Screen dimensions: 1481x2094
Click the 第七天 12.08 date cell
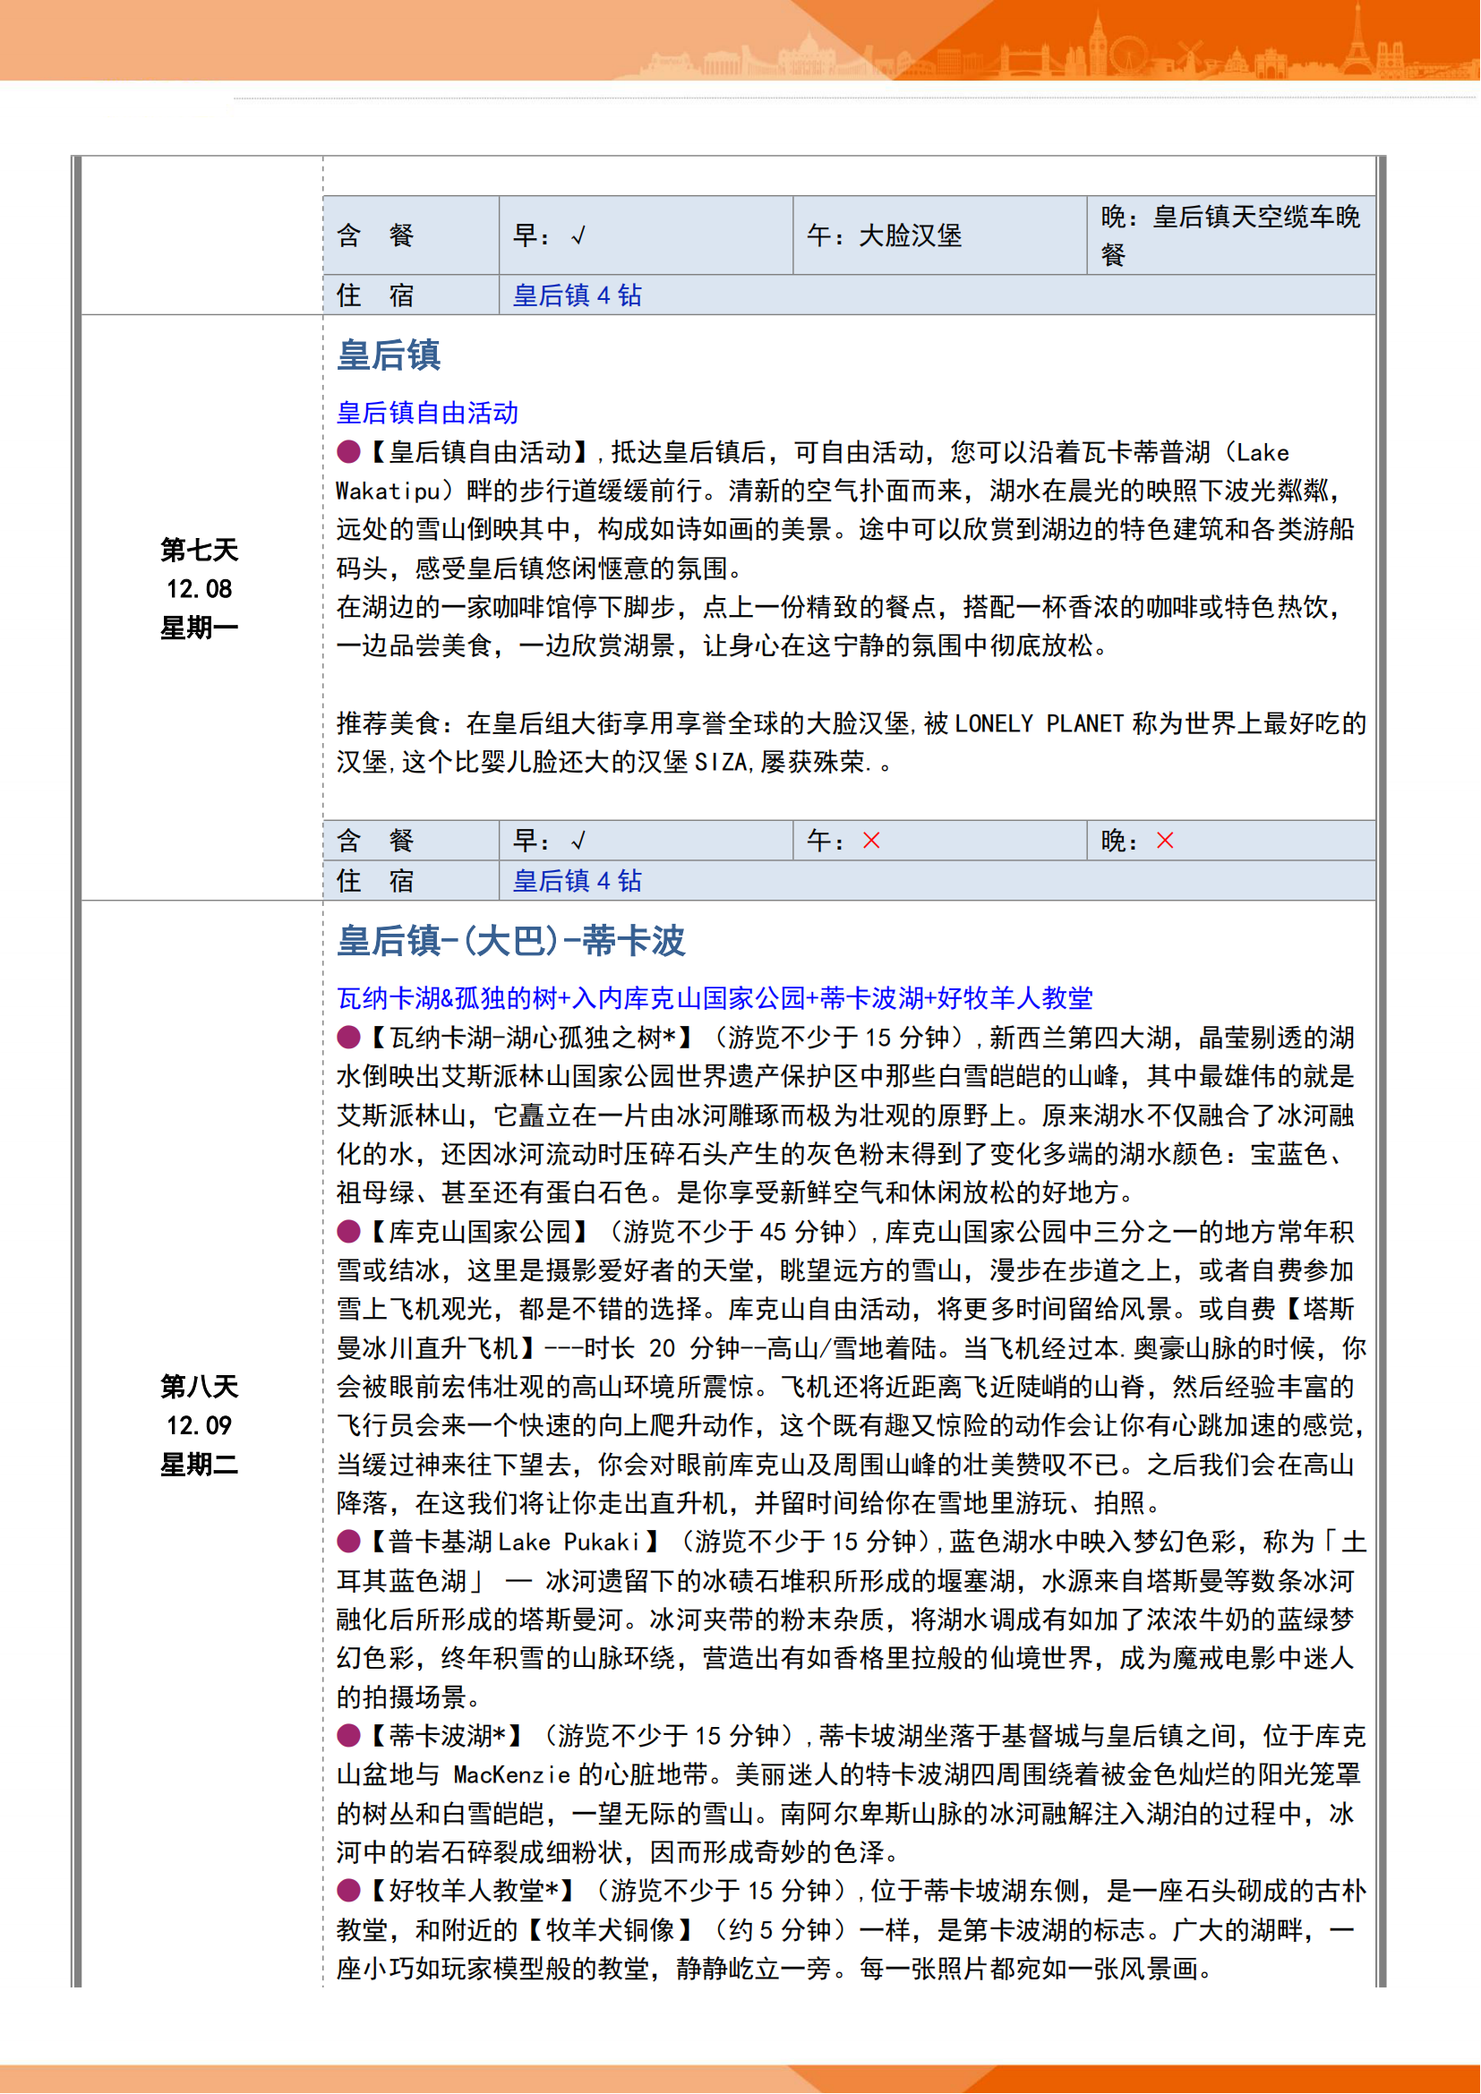[200, 588]
